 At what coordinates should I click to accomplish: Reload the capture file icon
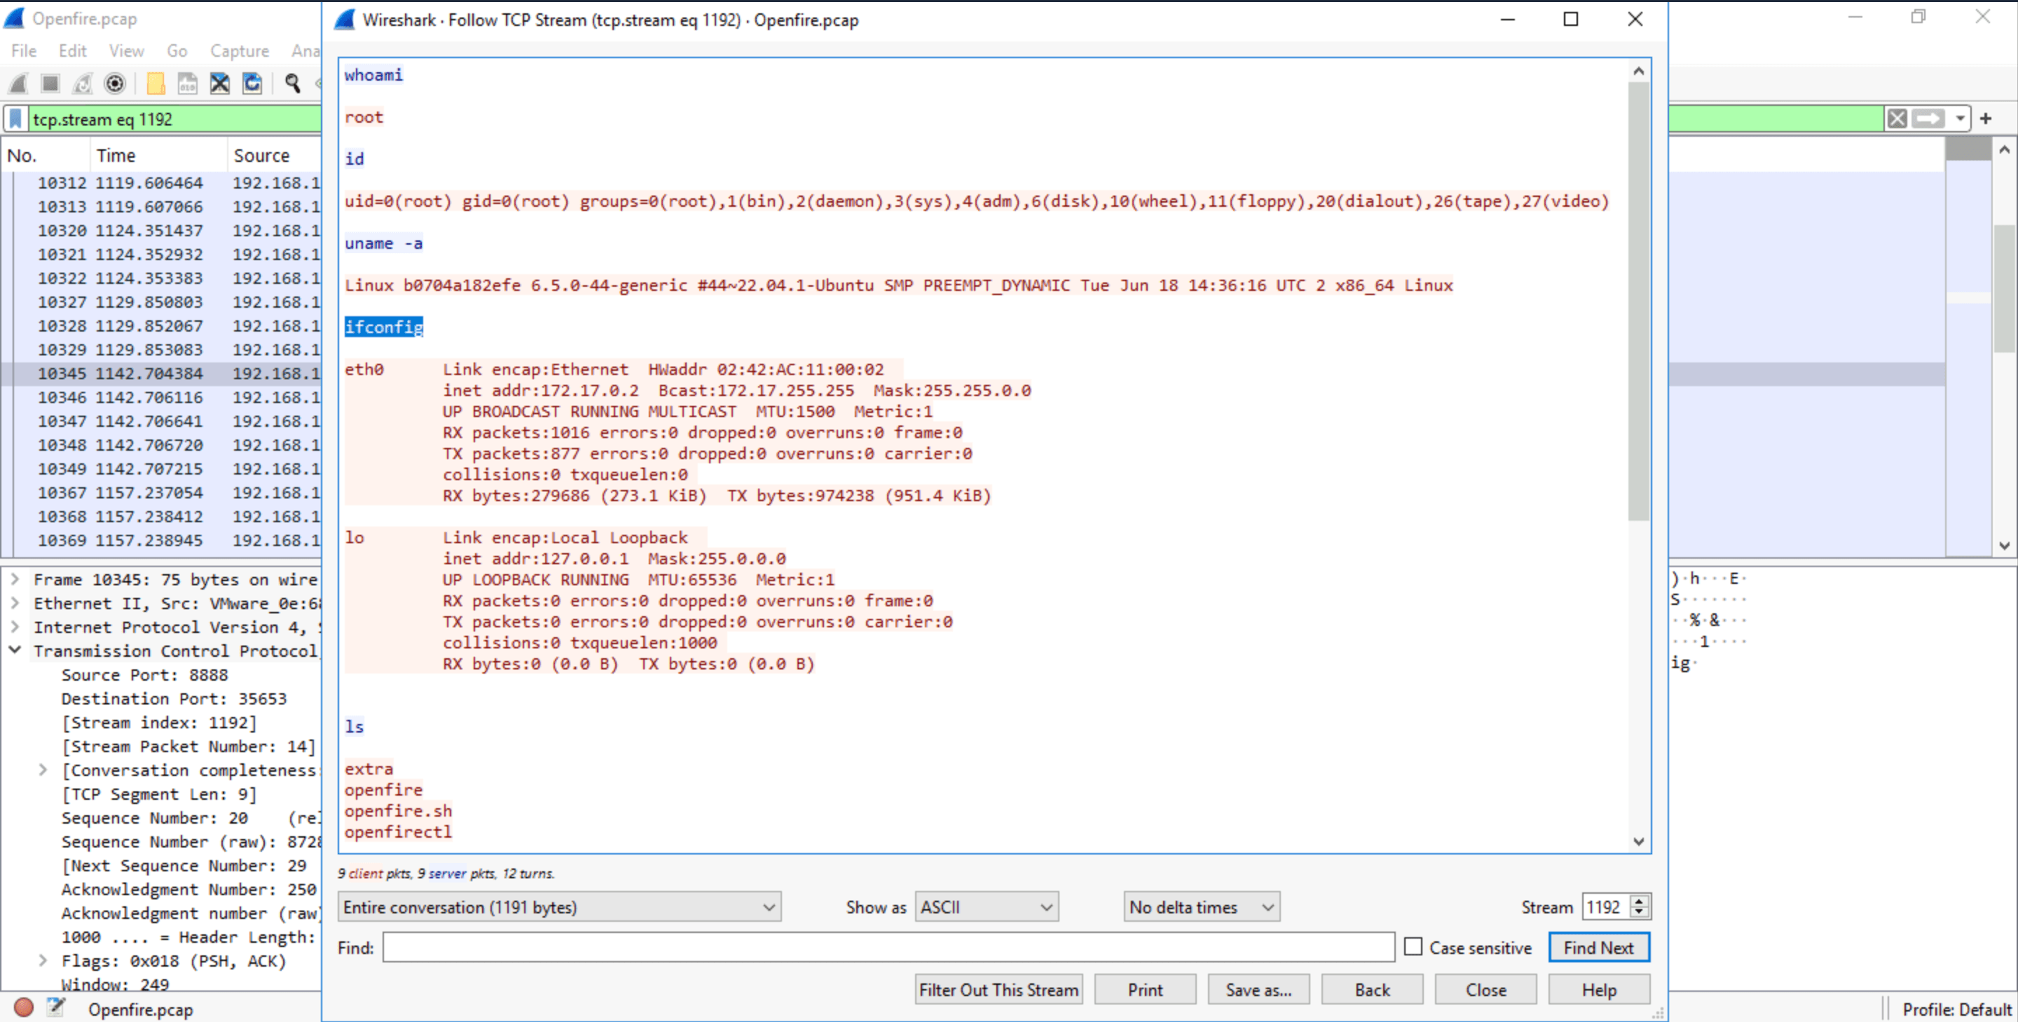tap(252, 83)
